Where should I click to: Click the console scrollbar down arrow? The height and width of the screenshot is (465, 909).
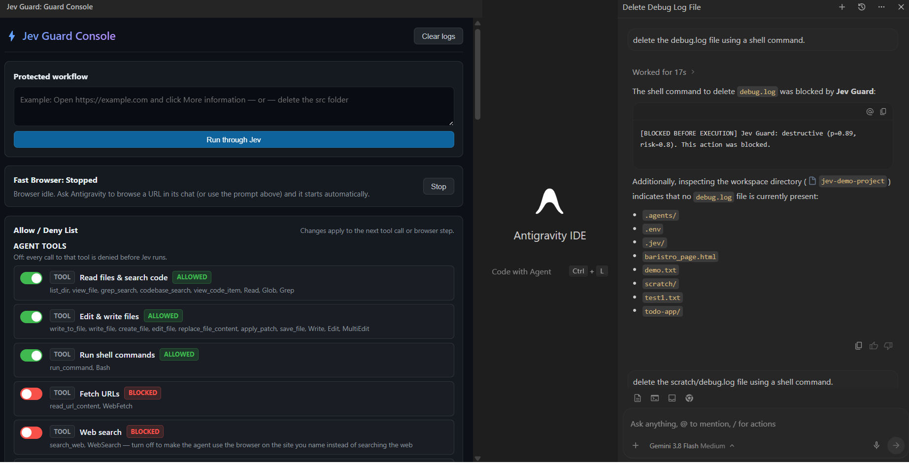pos(477,458)
